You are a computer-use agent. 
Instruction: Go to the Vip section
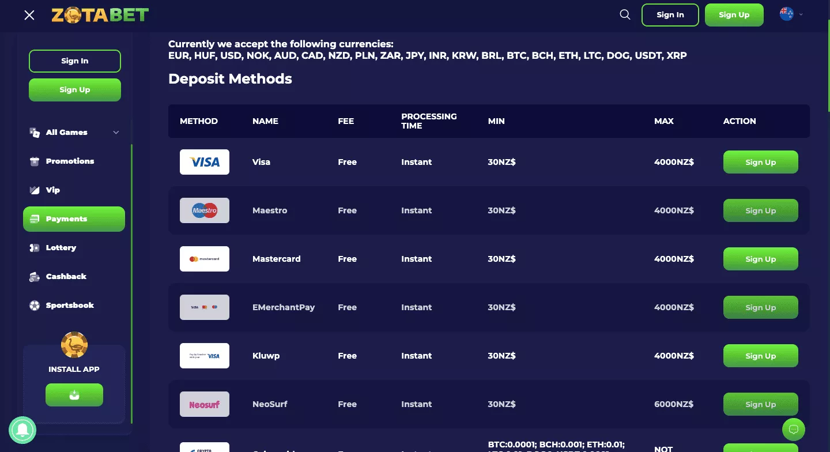pyautogui.click(x=52, y=190)
